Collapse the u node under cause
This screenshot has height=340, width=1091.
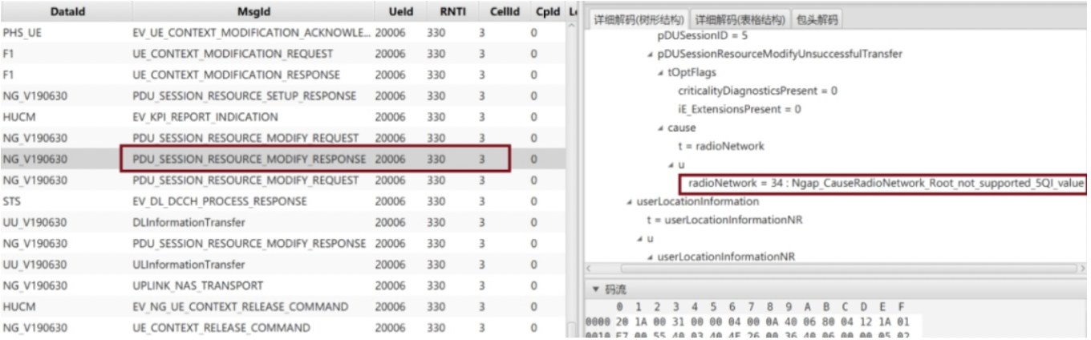[x=671, y=165]
